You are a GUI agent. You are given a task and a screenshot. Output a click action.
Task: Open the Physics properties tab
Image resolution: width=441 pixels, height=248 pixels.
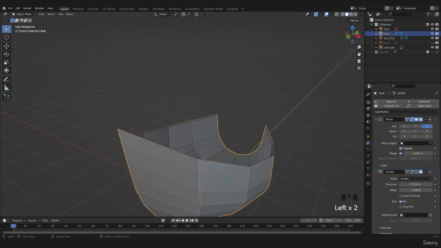click(368, 156)
